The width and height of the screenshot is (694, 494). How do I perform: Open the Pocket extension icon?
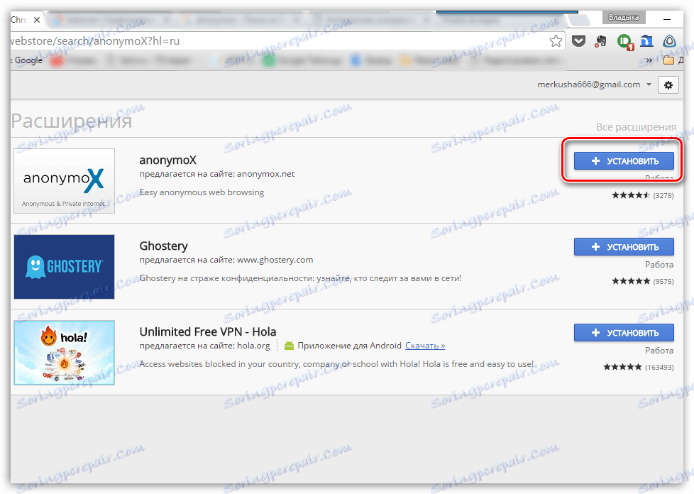[578, 42]
